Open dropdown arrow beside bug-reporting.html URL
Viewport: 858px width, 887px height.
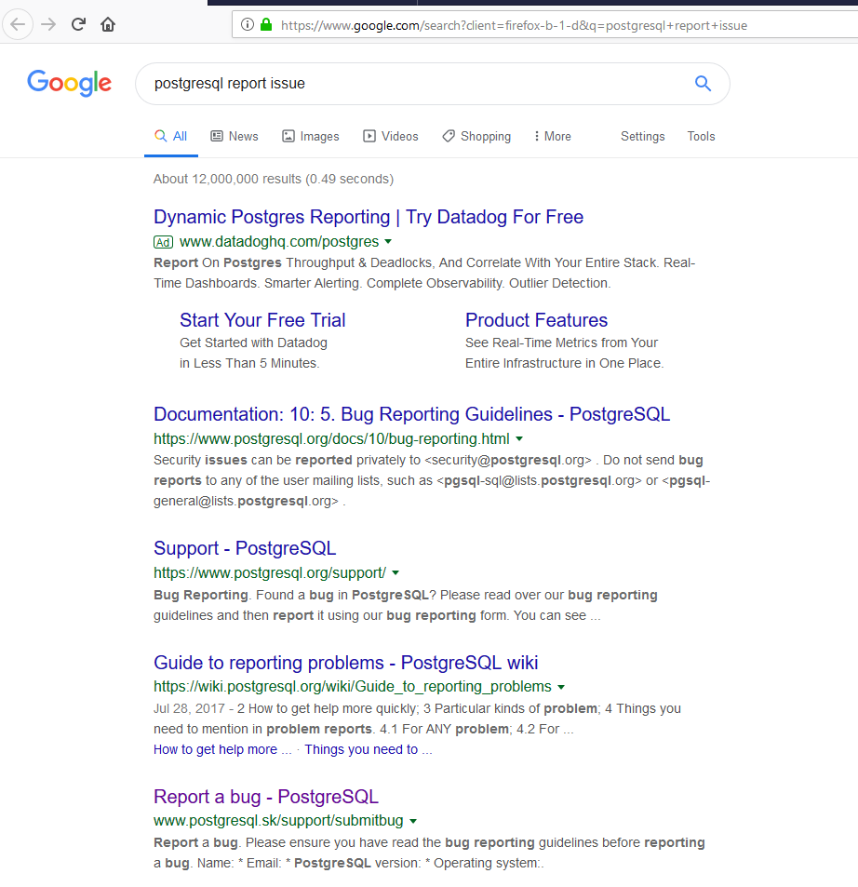[519, 438]
